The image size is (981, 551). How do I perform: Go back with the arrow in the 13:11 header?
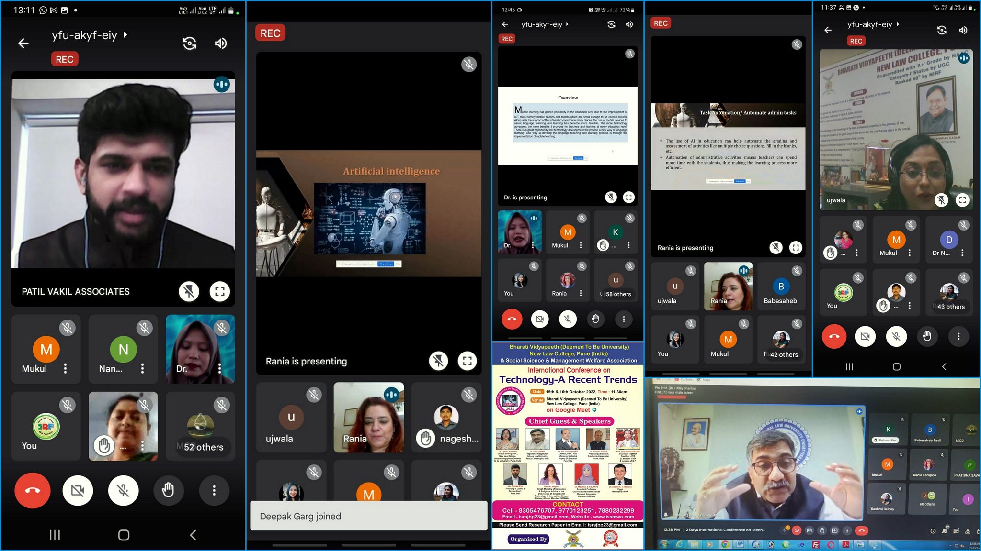click(x=23, y=44)
